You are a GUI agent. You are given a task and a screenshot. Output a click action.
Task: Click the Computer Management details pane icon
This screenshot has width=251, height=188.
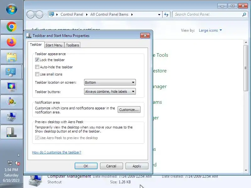pyautogui.click(x=35, y=181)
